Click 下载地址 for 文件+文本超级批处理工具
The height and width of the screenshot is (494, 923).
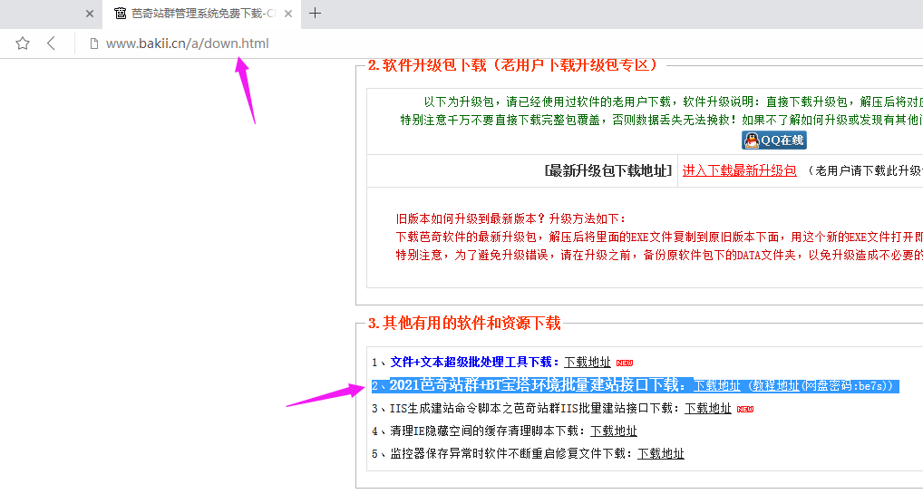point(588,362)
